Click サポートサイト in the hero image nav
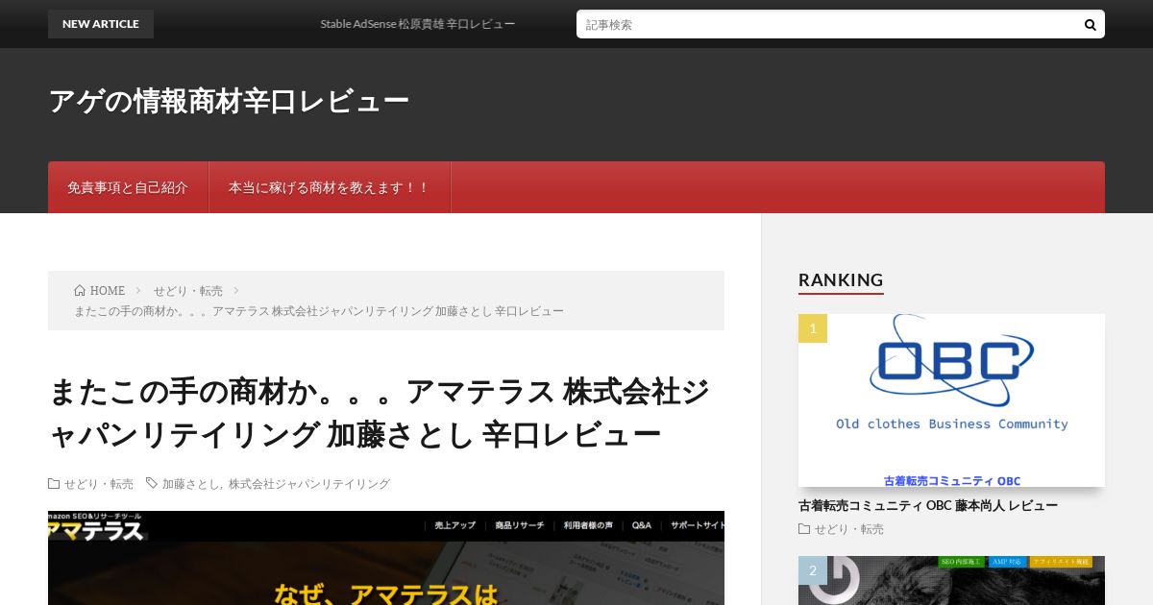This screenshot has height=605, width=1153. point(698,525)
